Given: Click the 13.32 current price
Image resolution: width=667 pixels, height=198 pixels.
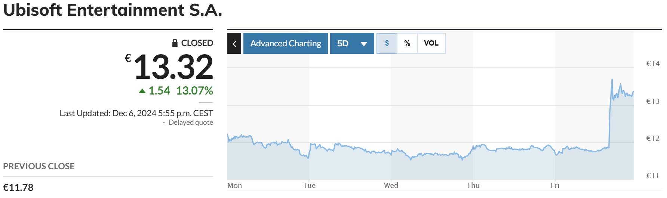Looking at the screenshot, I should [x=173, y=67].
